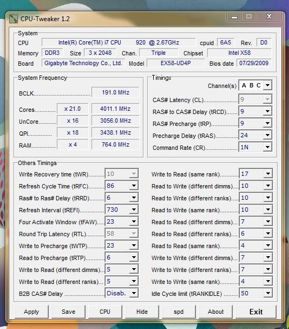
Task: Save the timing configuration
Action: click(x=68, y=312)
